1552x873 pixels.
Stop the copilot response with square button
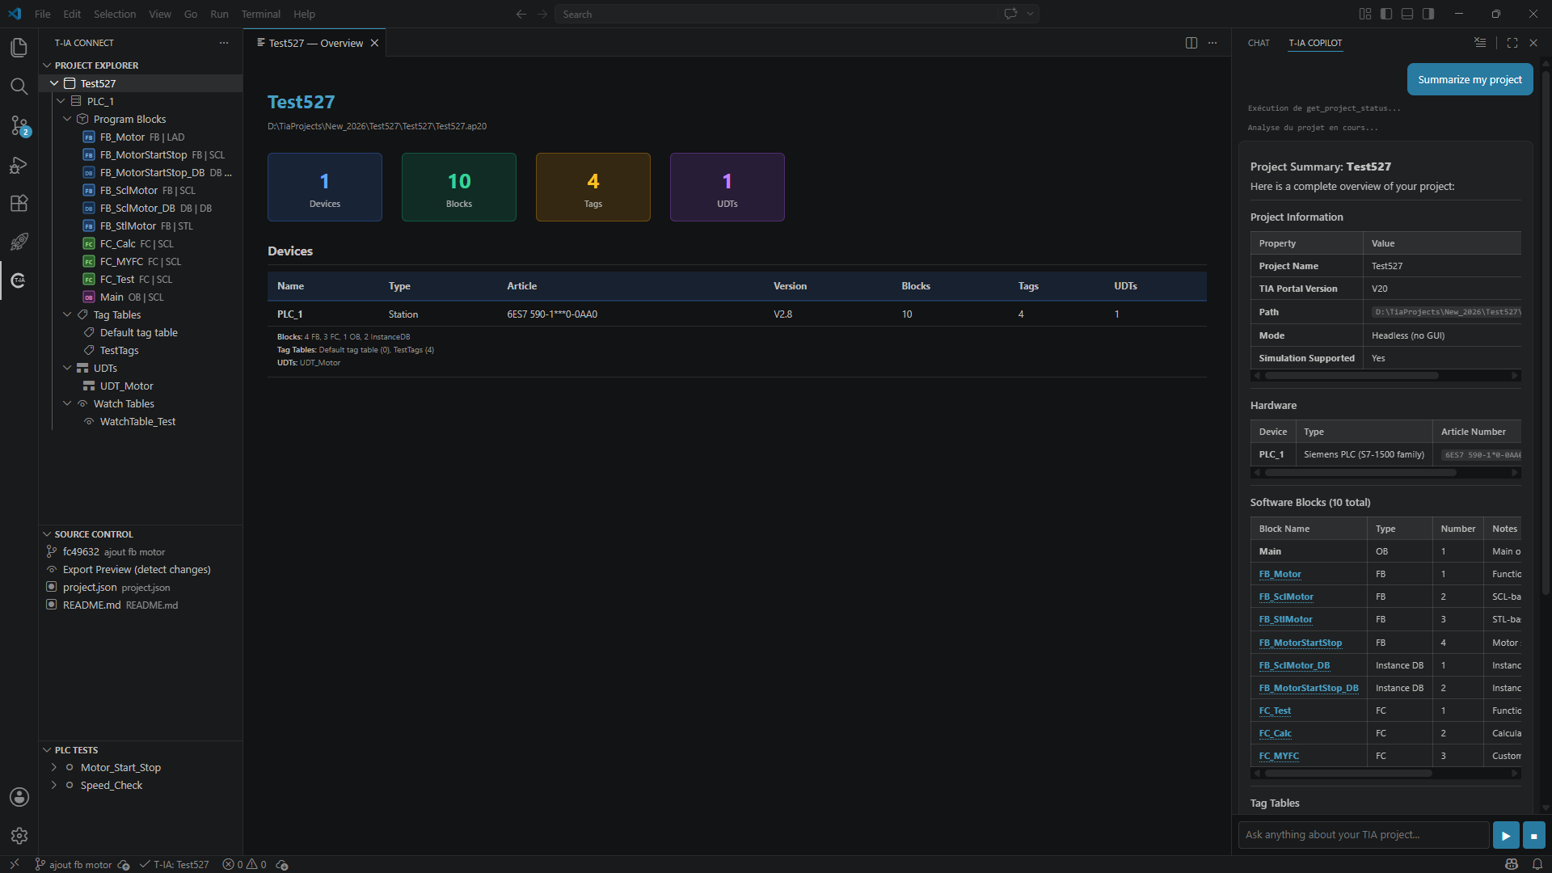tap(1533, 836)
